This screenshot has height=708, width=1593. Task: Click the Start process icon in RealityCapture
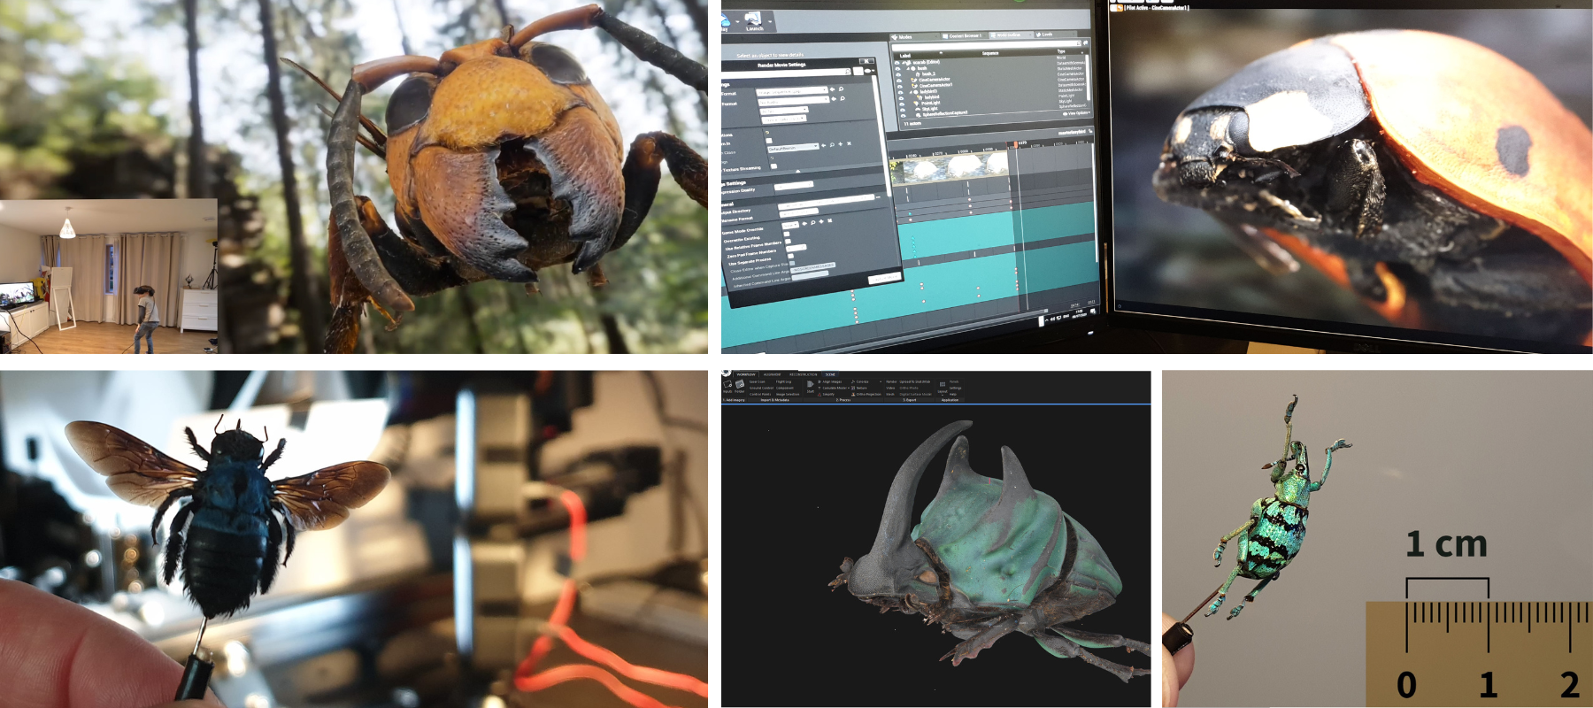pyautogui.click(x=811, y=386)
